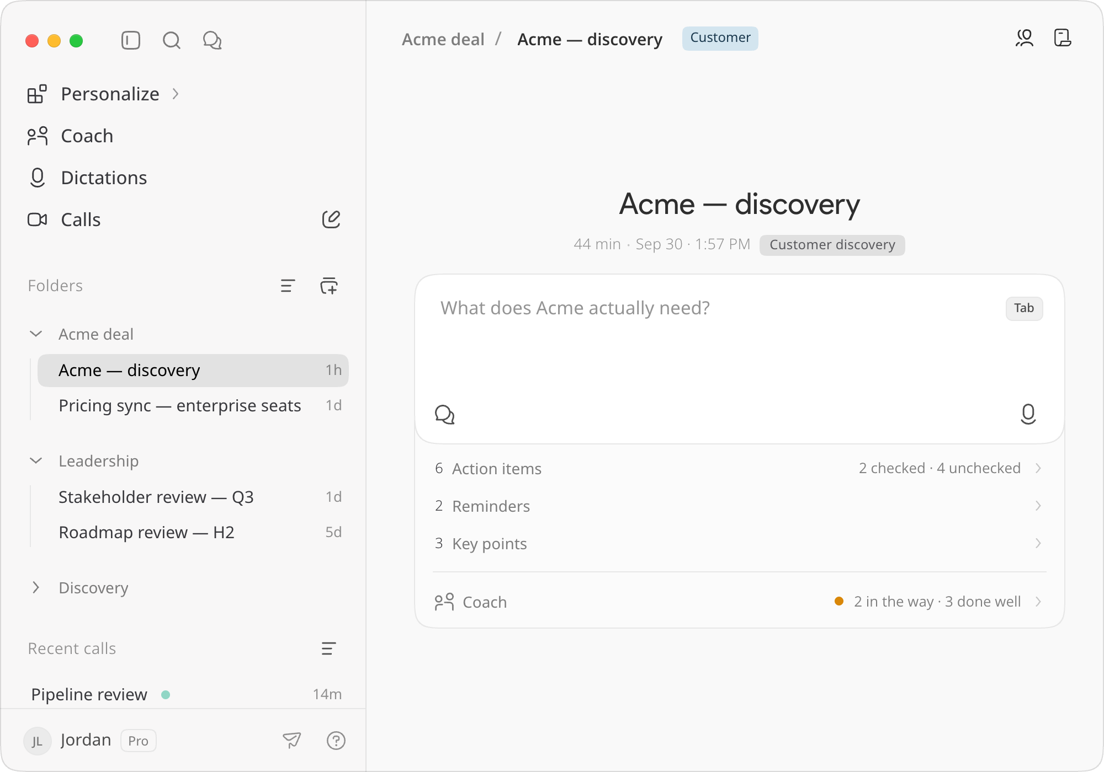Click the Acme deal breadcrumb link

[443, 39]
